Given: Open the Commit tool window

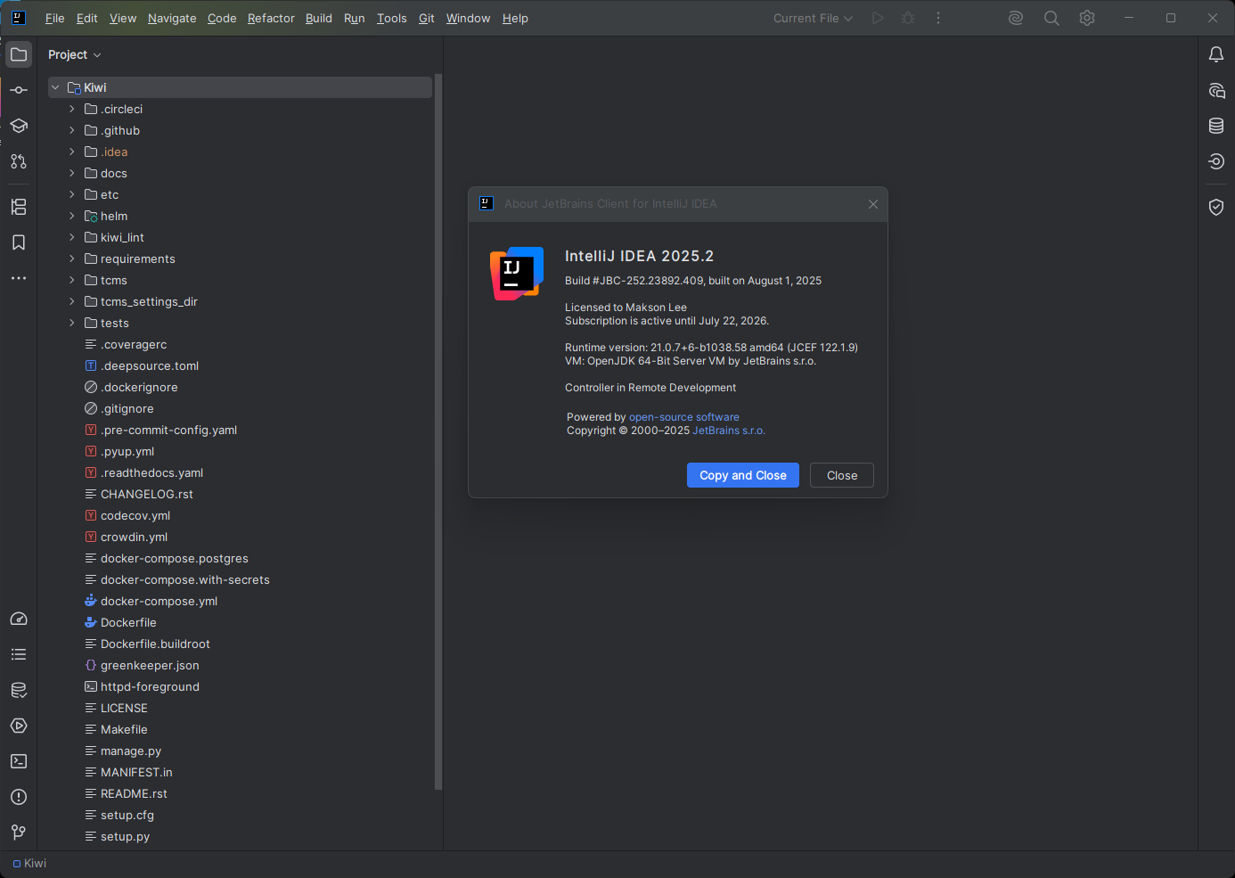Looking at the screenshot, I should coord(19,90).
